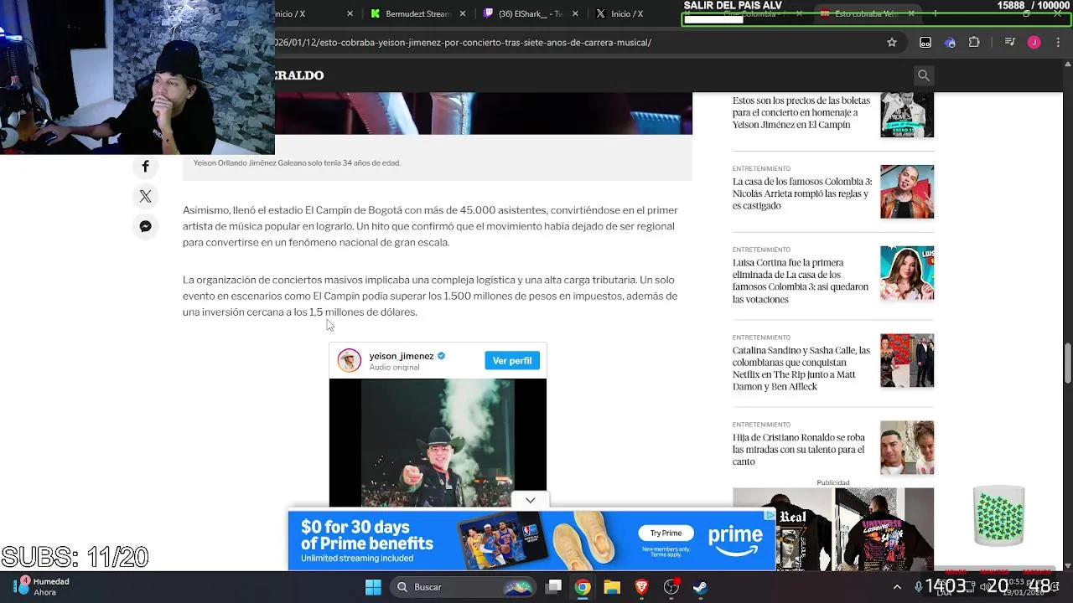The height and width of the screenshot is (603, 1073).
Task: Click the verified badge next to yeison_jimenez
Action: tap(441, 356)
